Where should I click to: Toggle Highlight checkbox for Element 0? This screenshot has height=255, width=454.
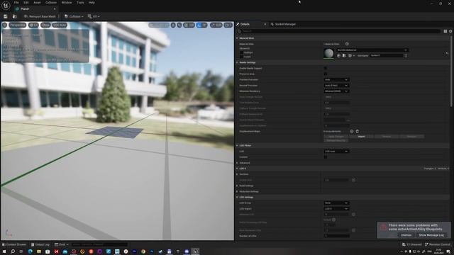pos(241,52)
